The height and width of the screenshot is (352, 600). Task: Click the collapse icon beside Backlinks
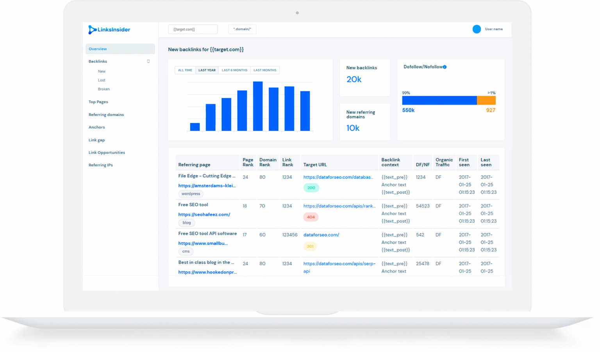(x=148, y=61)
